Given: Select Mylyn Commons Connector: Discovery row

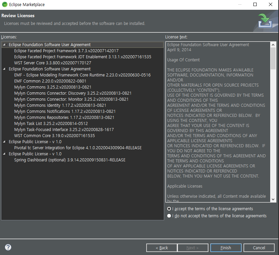Looking at the screenshot, I should [73, 93].
